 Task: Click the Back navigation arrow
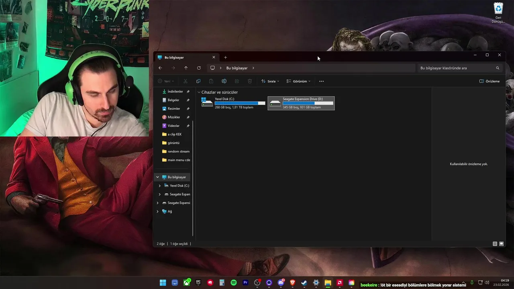point(160,68)
